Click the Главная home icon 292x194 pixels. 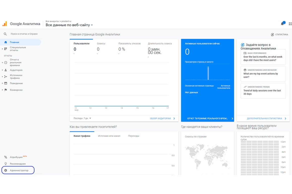(6, 42)
